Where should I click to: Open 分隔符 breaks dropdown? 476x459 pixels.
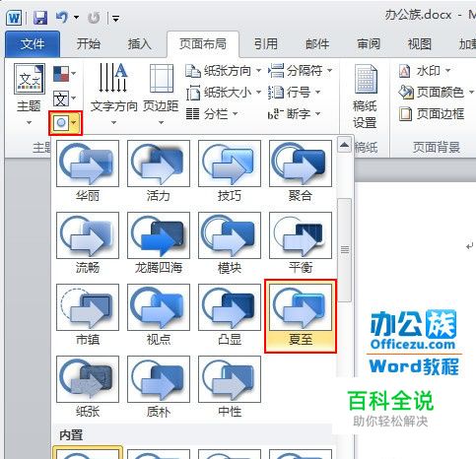(x=300, y=71)
